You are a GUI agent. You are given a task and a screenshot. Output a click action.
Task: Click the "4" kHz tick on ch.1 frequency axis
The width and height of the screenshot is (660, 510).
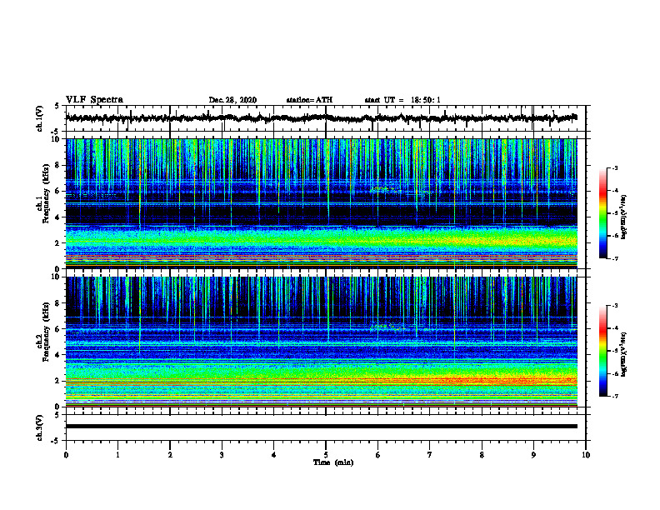[57, 217]
